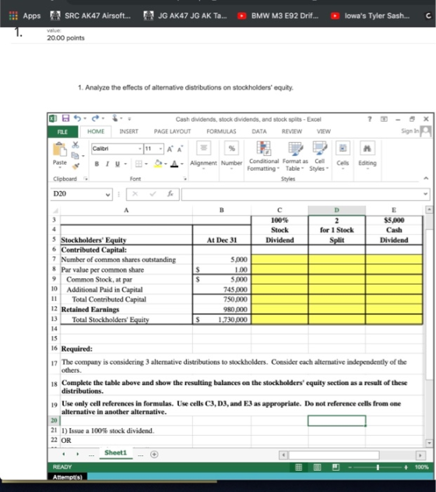
Task: Click the Editing binoculars icon
Action: click(367, 148)
